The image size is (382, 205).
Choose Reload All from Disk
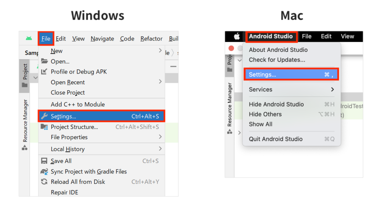(x=101, y=182)
